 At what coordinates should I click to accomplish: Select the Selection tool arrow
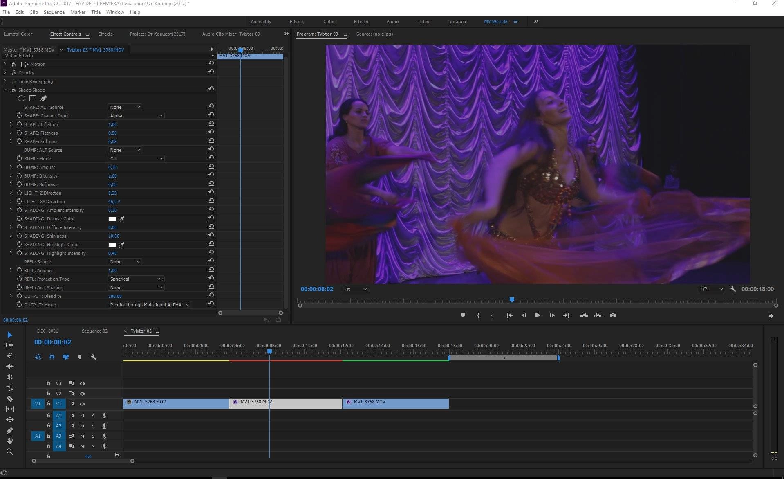tap(10, 335)
